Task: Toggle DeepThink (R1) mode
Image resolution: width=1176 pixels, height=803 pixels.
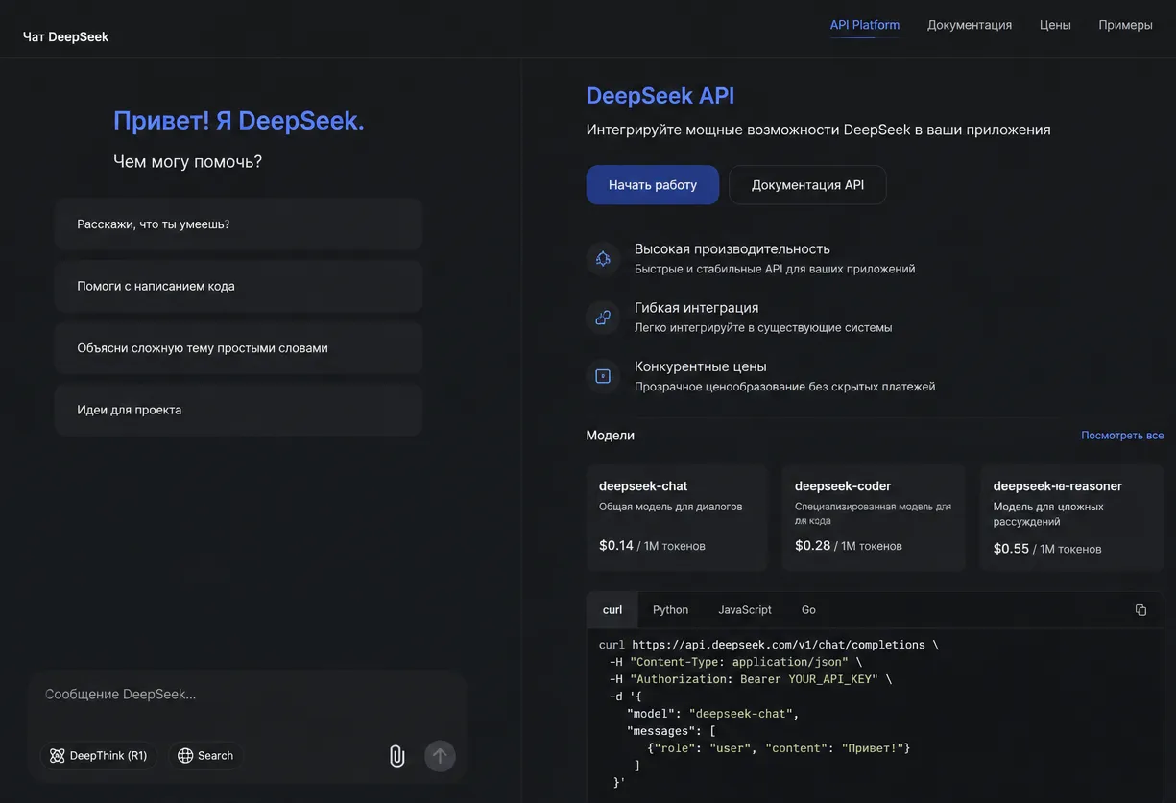Action: pyautogui.click(x=99, y=756)
